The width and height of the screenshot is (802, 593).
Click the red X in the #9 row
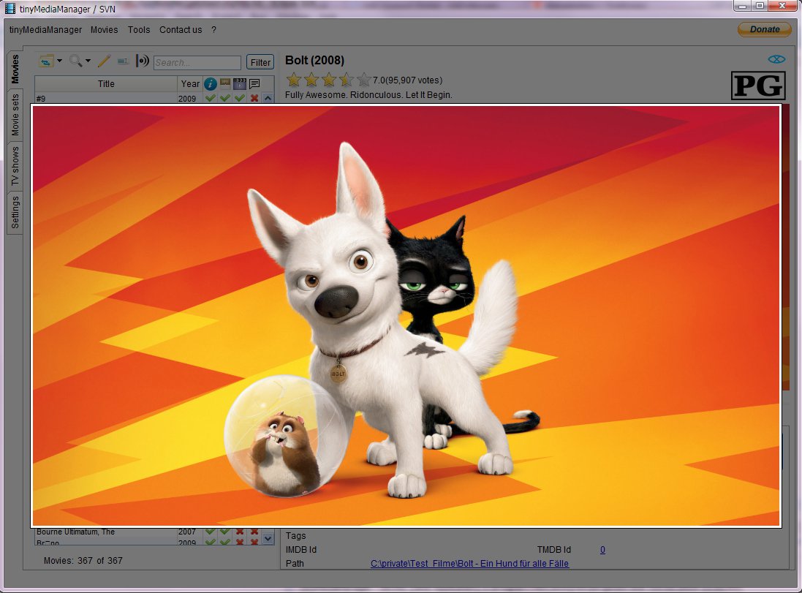254,98
